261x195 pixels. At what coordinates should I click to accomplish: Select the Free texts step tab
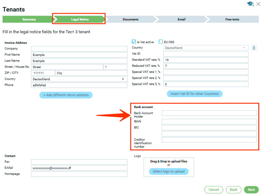pos(232,19)
